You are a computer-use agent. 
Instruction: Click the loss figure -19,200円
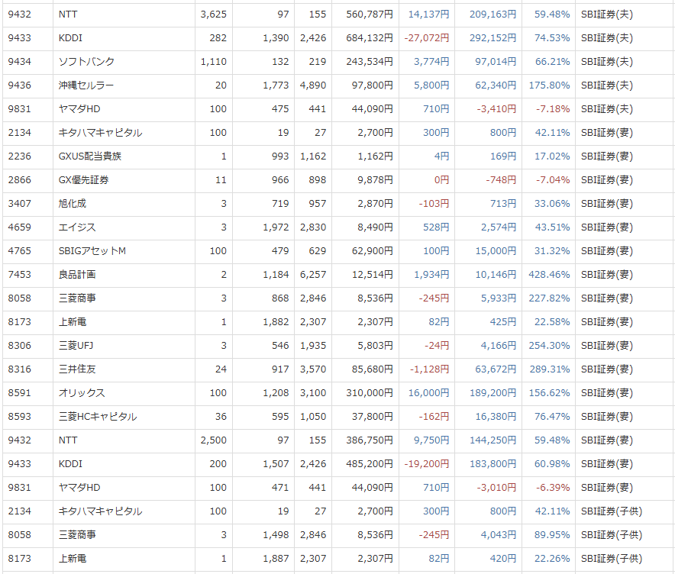426,464
